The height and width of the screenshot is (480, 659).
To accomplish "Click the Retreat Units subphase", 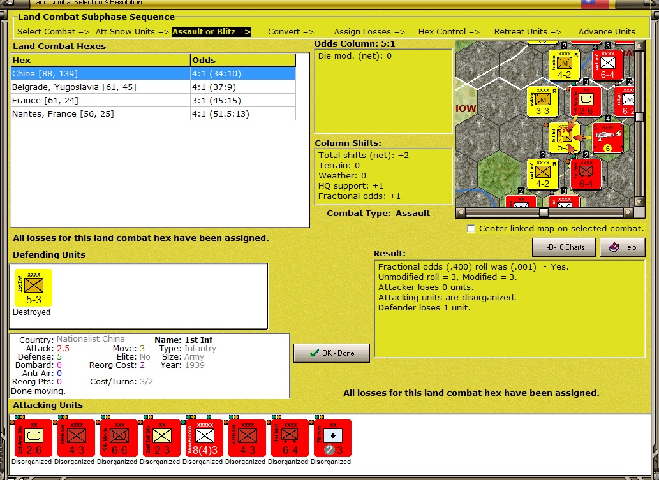I will click(528, 31).
